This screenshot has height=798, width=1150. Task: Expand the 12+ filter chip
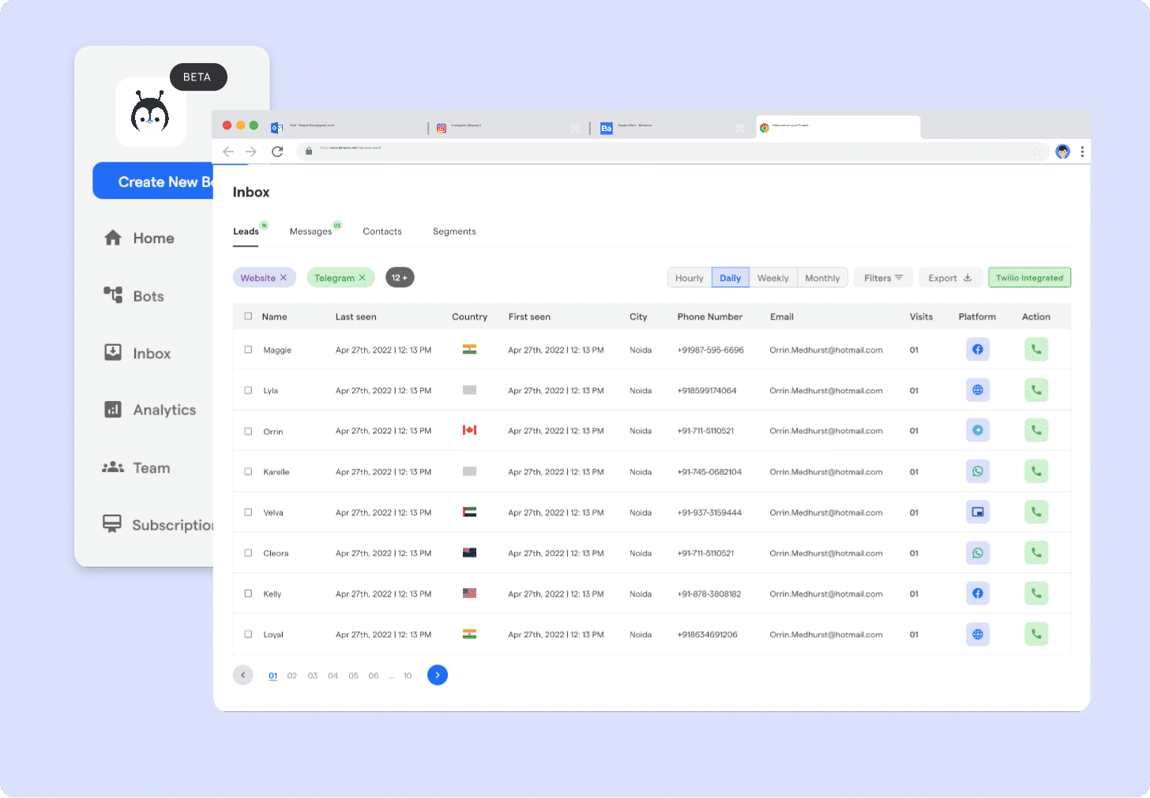400,277
